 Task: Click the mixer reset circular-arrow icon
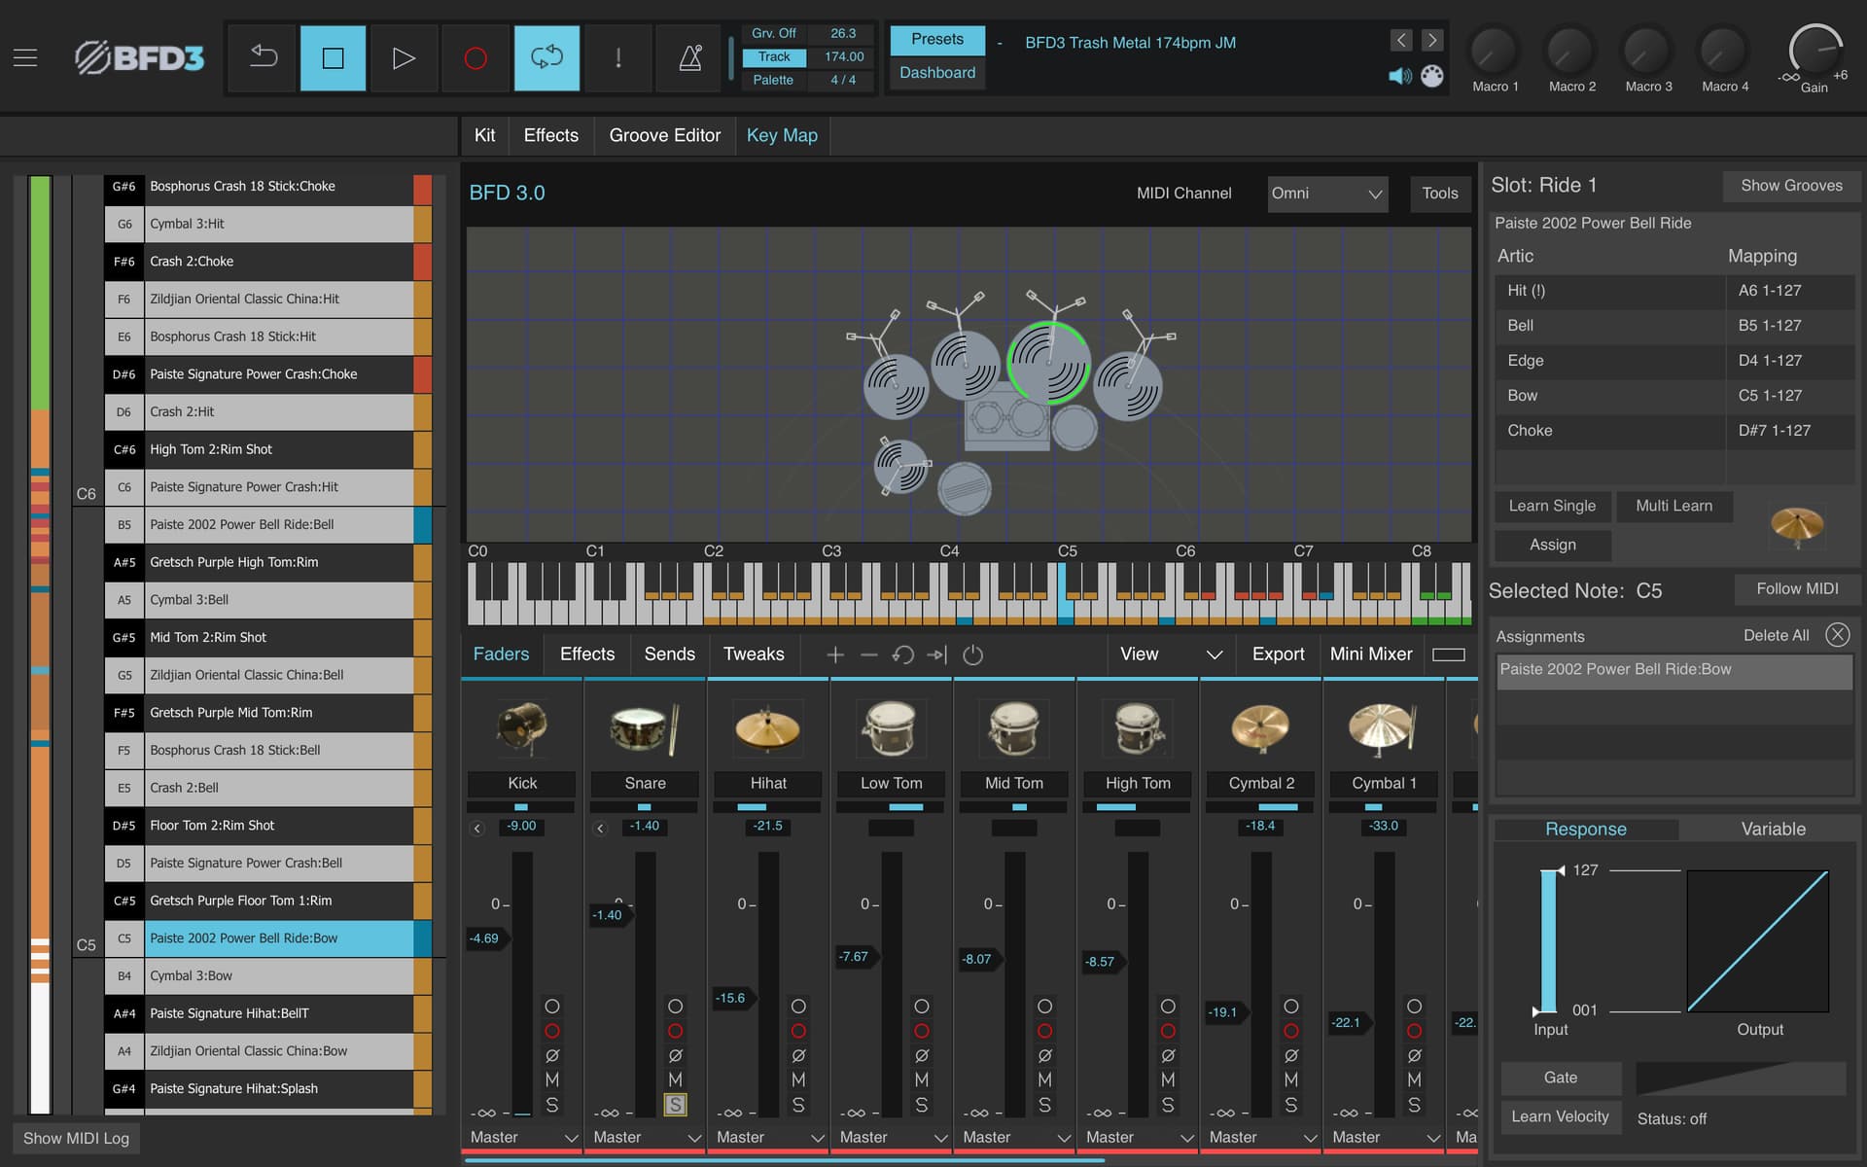[903, 655]
